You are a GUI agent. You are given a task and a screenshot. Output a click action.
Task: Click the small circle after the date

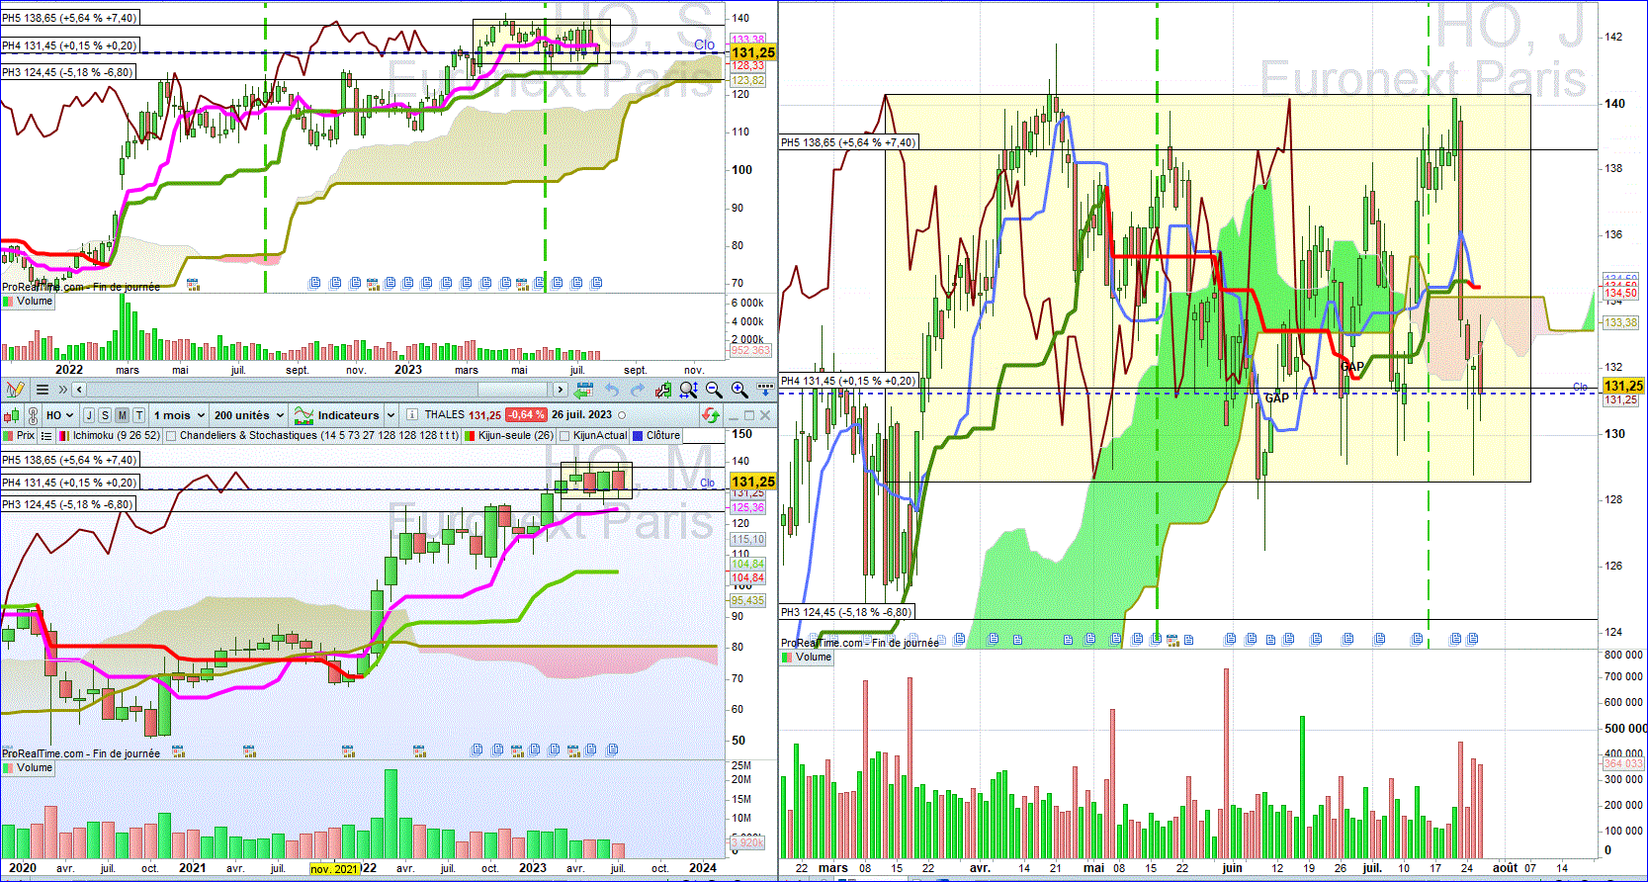622,415
